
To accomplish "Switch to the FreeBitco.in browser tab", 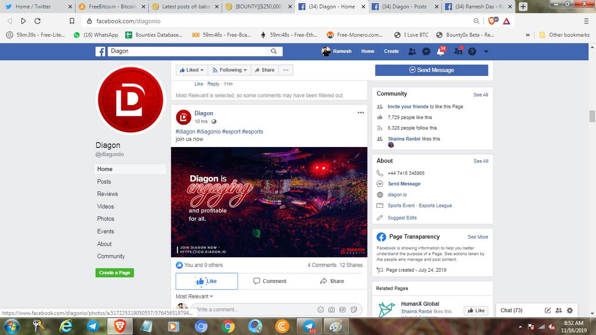I will point(111,7).
